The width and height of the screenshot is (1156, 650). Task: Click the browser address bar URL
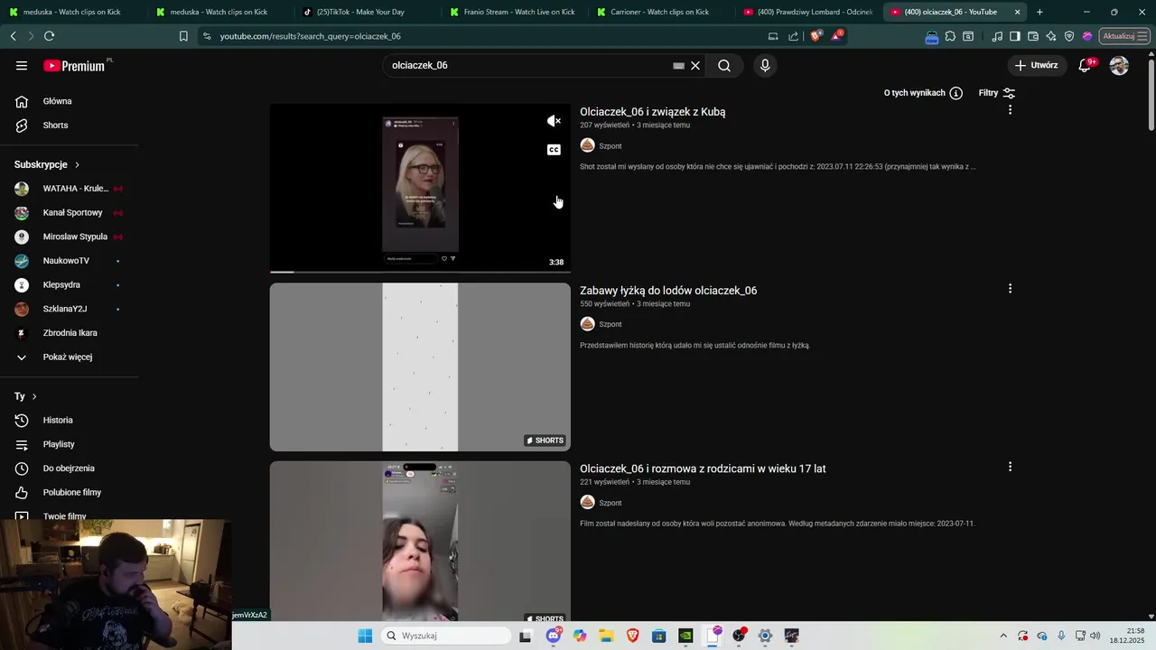coord(310,36)
